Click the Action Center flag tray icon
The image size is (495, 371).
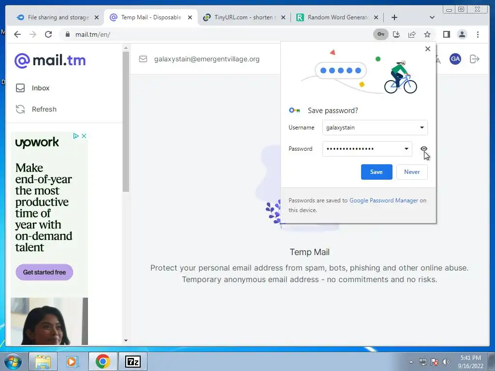pos(435,362)
